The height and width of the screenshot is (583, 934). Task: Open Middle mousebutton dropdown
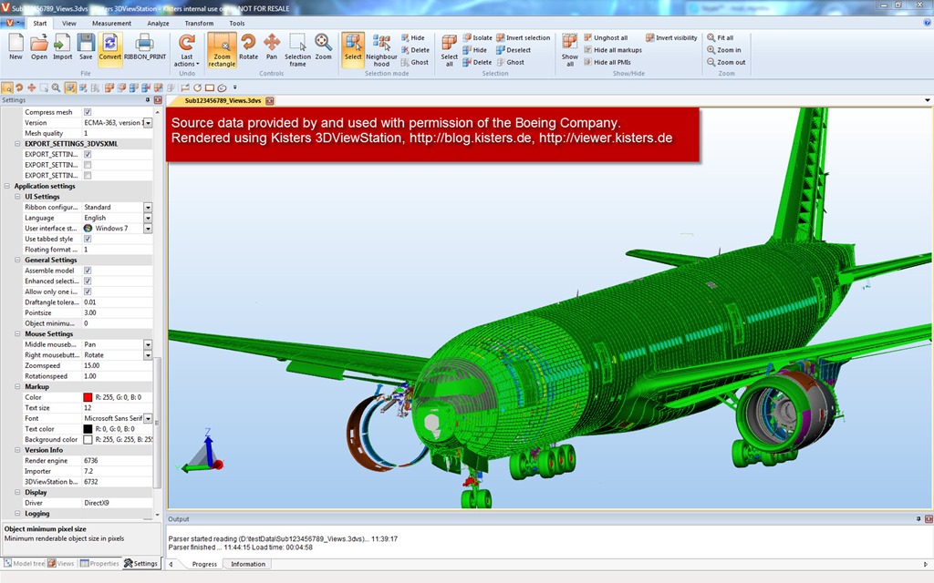148,344
